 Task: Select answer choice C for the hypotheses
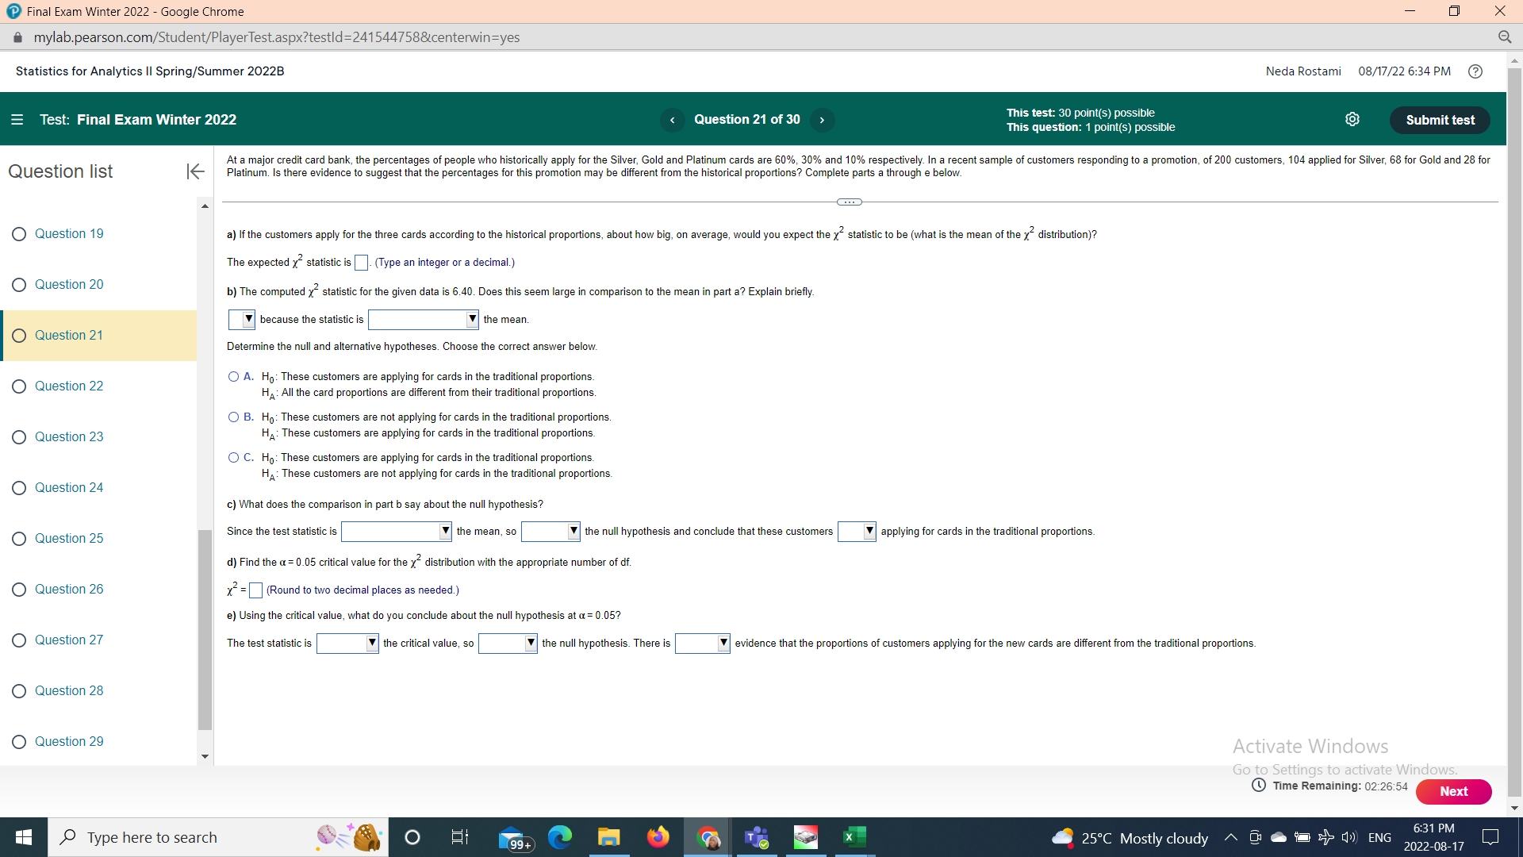click(232, 457)
